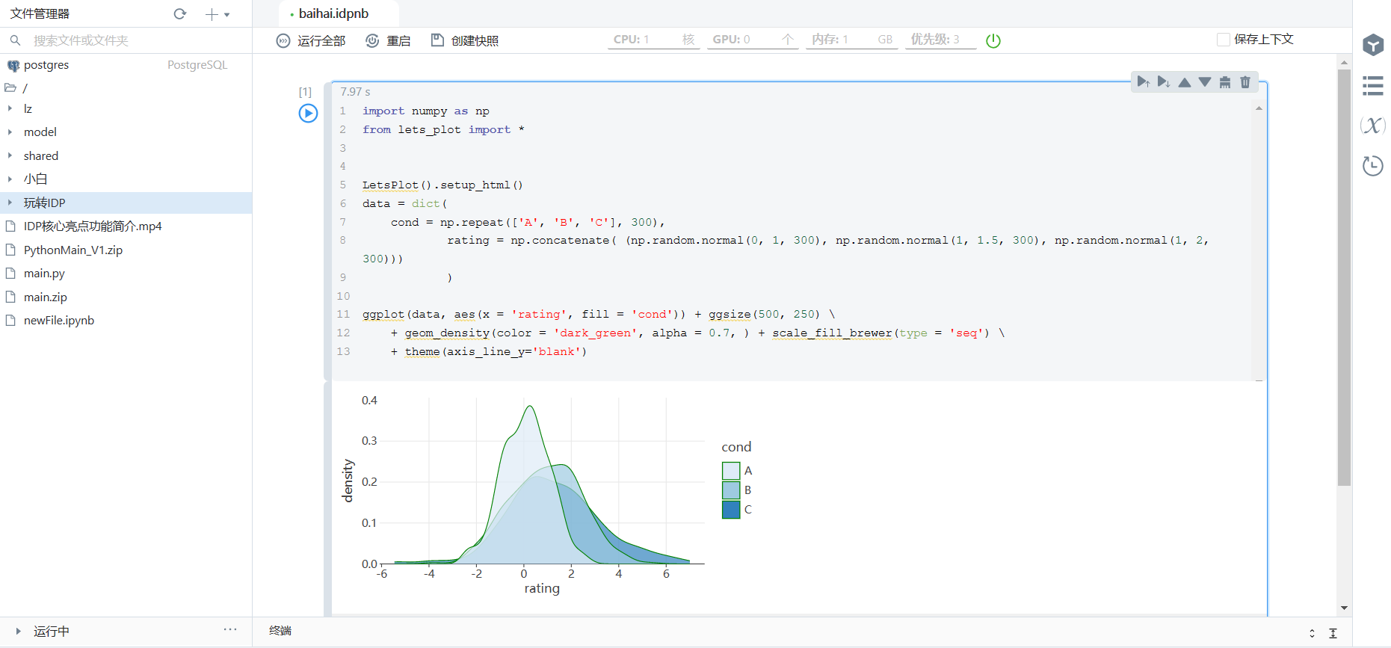Click code line 11 with ggplot call
Image resolution: width=1391 pixels, height=648 pixels.
[598, 315]
